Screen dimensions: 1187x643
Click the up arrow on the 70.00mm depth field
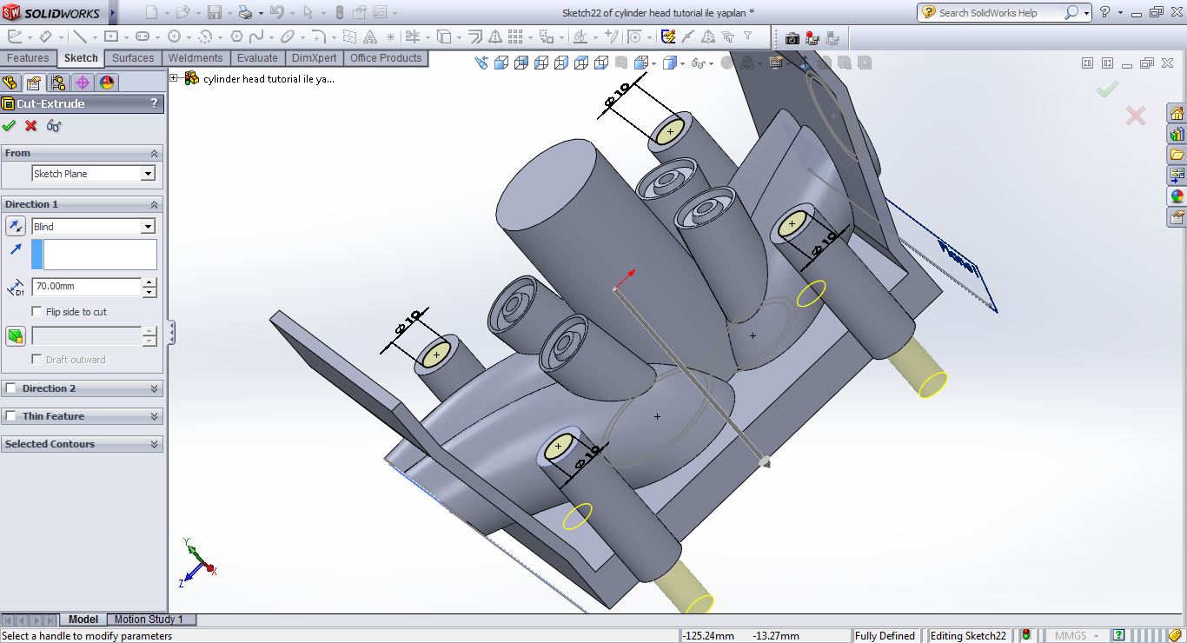(149, 282)
